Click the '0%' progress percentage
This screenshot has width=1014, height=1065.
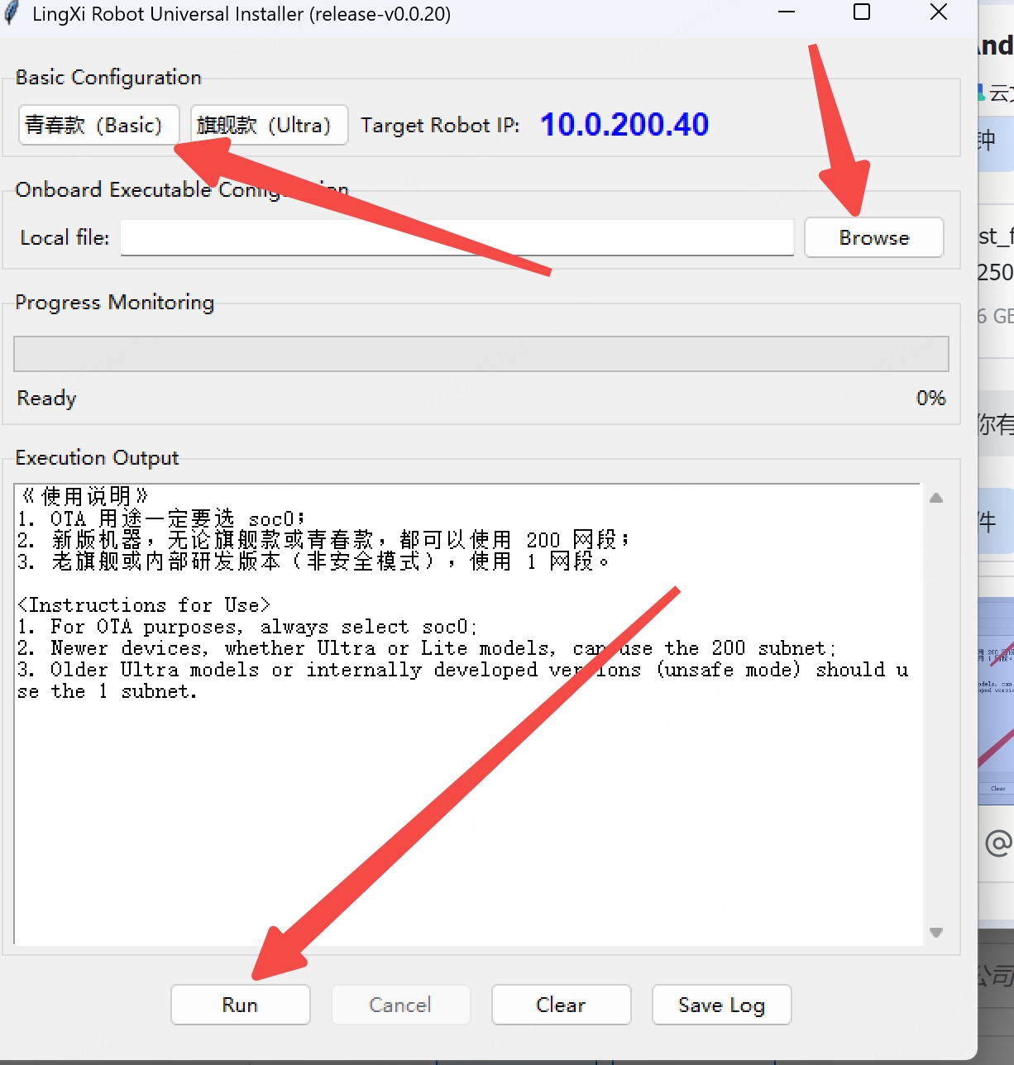(x=930, y=398)
